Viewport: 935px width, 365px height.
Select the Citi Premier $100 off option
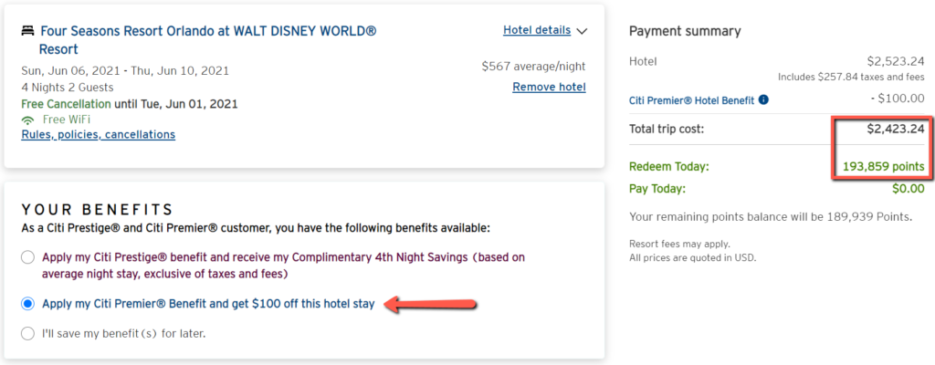pyautogui.click(x=27, y=304)
